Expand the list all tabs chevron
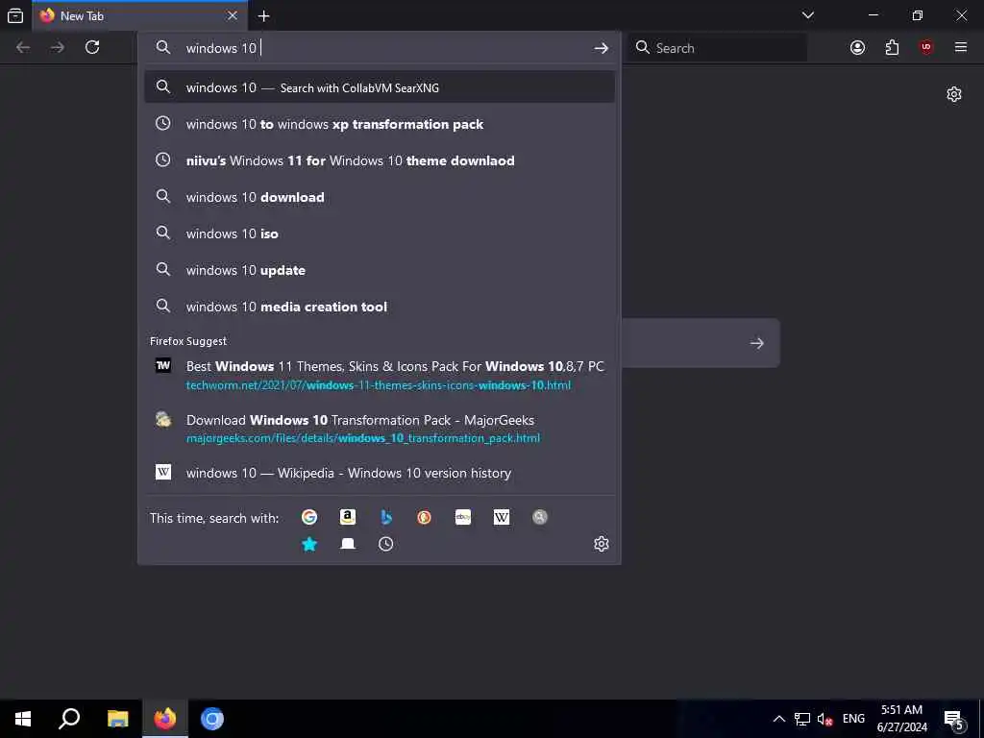 point(808,15)
